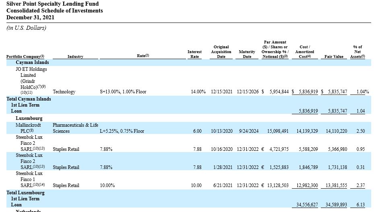
Task: Select the Steenbok Lux Finco 1 SARL entry
Action: click(30, 180)
